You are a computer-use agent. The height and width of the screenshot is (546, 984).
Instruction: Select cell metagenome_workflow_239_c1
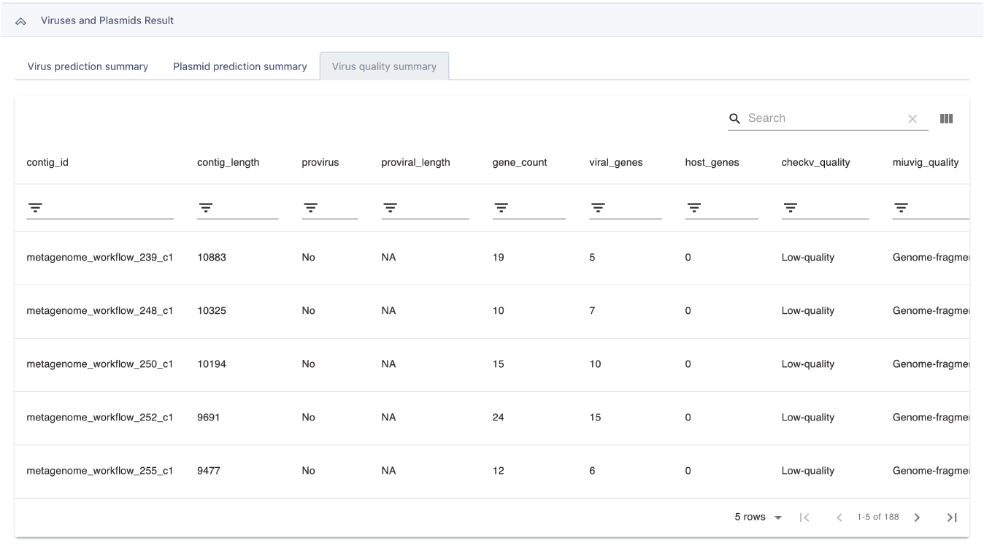click(x=99, y=258)
